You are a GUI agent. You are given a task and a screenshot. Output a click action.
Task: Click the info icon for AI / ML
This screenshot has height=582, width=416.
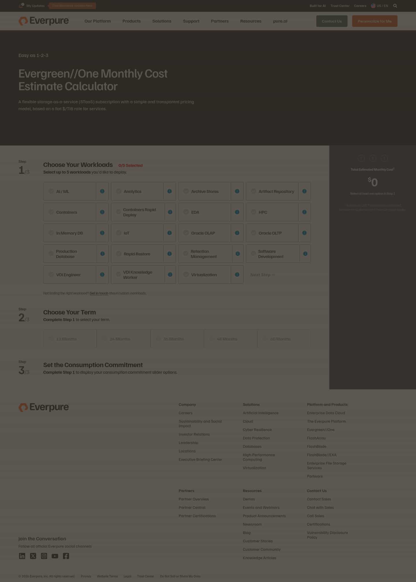[x=102, y=191]
